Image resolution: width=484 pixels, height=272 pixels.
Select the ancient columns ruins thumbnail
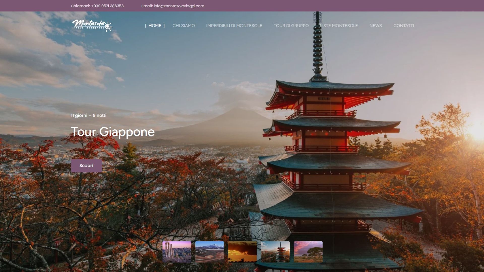tap(177, 252)
